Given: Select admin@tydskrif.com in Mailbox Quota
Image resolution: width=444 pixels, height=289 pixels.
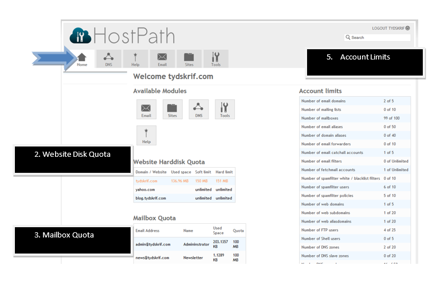Looking at the screenshot, I should coord(153,244).
